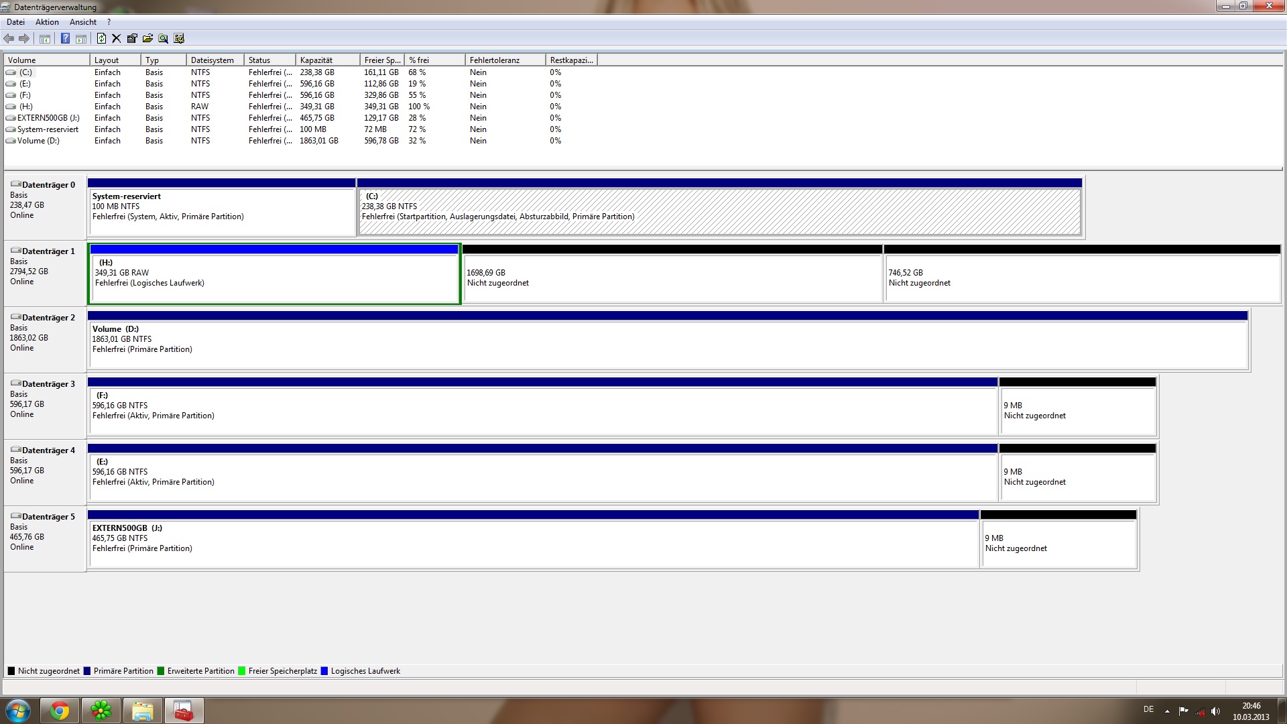Click the black X delete toolbar icon

point(117,39)
